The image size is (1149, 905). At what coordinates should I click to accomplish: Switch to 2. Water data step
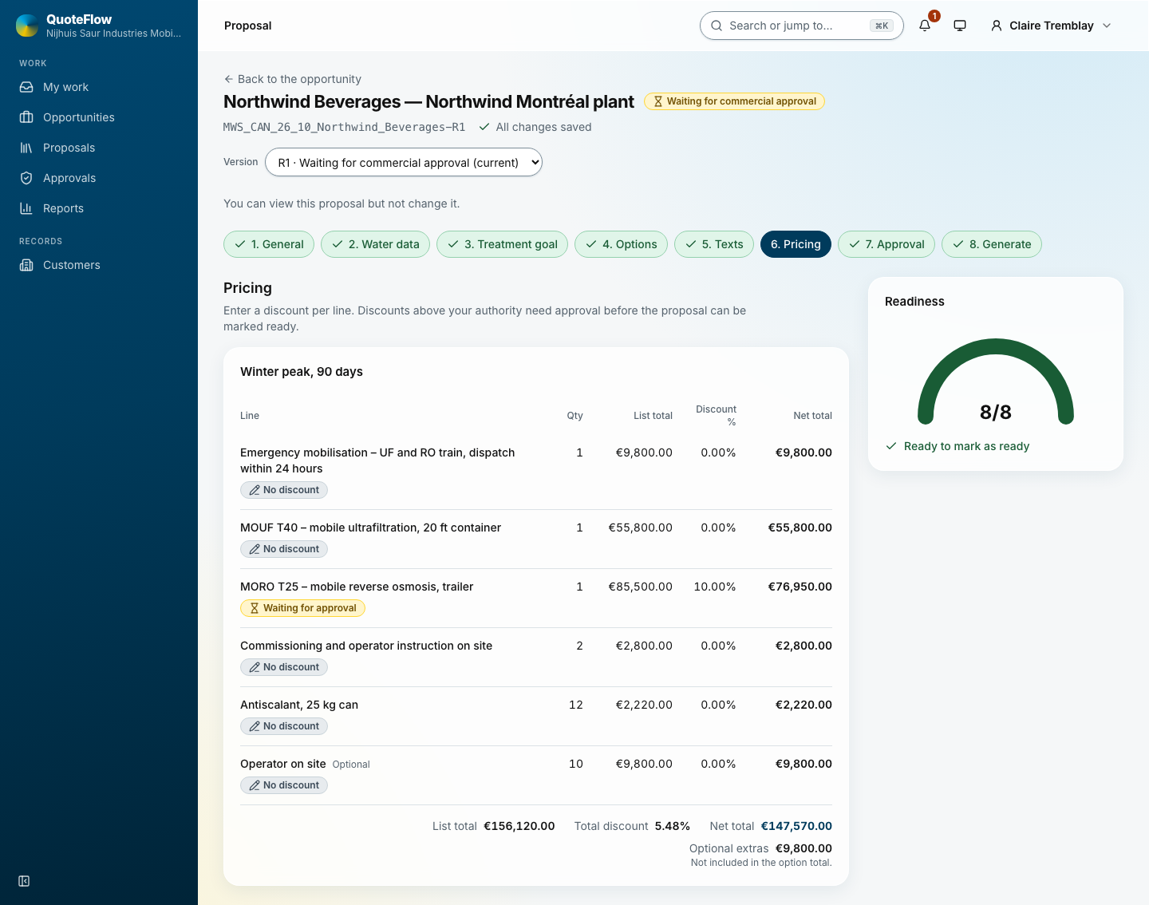pos(375,244)
